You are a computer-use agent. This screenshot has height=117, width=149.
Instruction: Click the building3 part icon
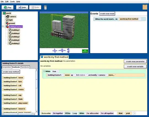(x=10, y=43)
